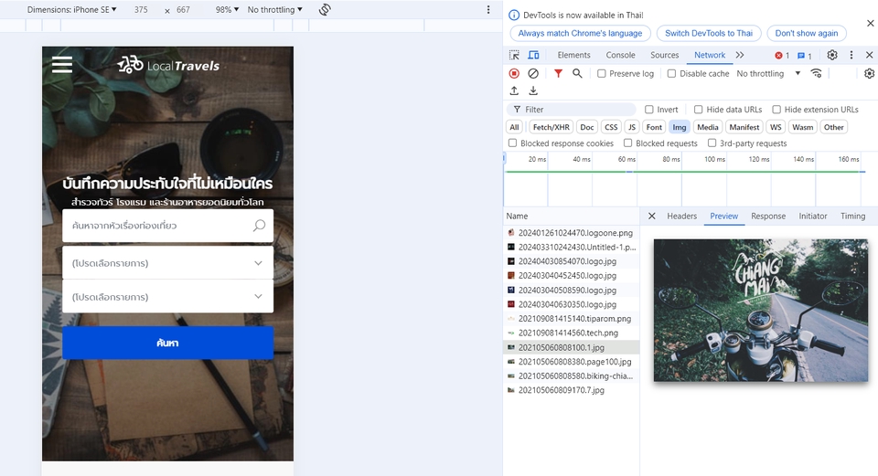The width and height of the screenshot is (878, 476).
Task: Open the errors count indicator
Action: point(782,56)
